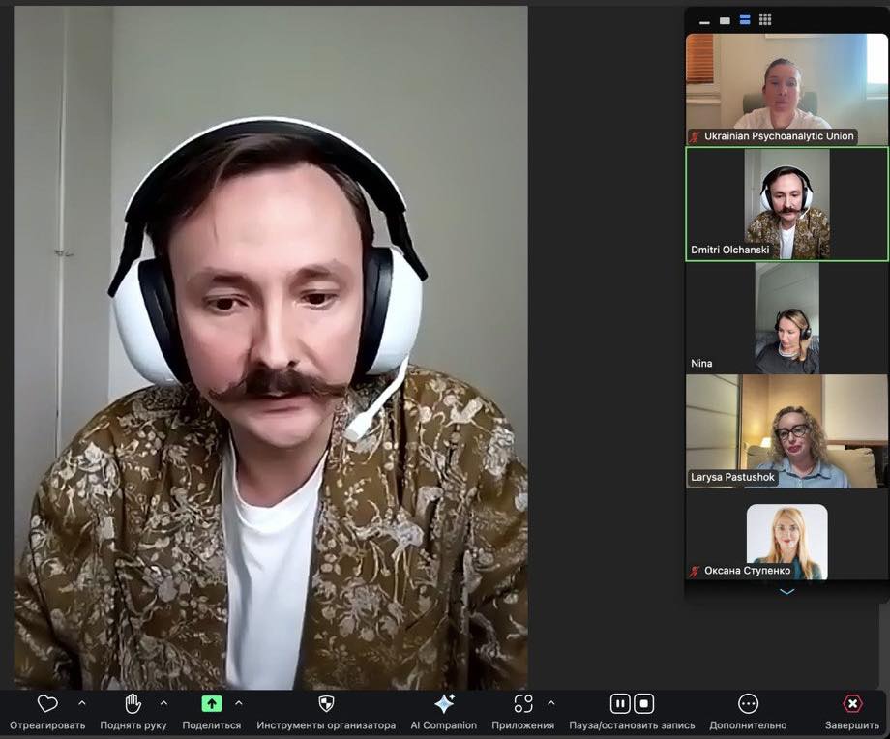890x739 pixels.
Task: Click the heart React icon (Отреагировать)
Action: click(46, 704)
